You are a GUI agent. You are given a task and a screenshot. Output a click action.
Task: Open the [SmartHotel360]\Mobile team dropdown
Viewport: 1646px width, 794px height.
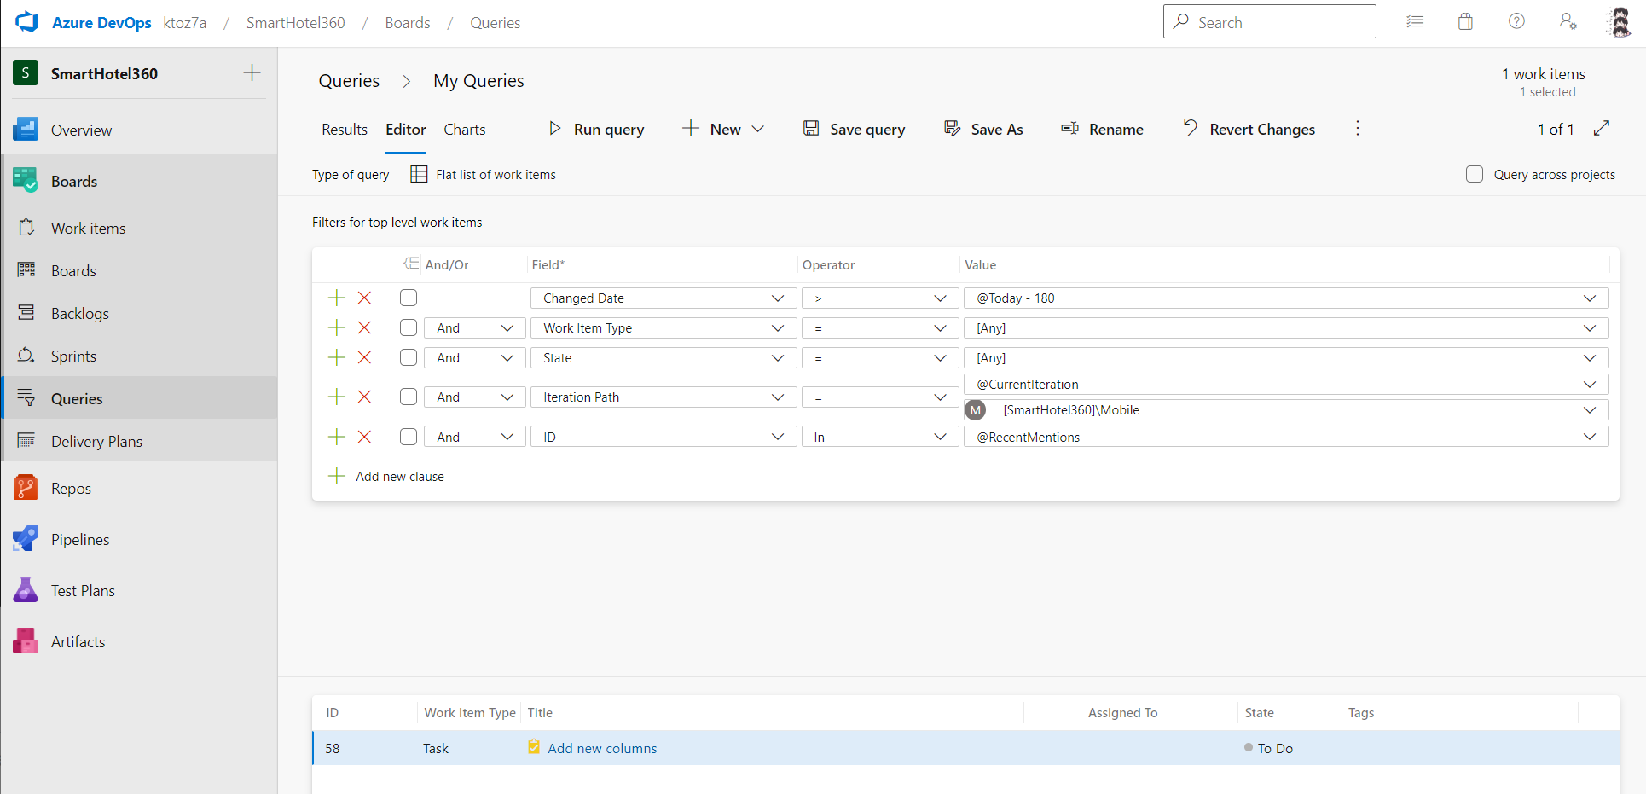(1286, 409)
